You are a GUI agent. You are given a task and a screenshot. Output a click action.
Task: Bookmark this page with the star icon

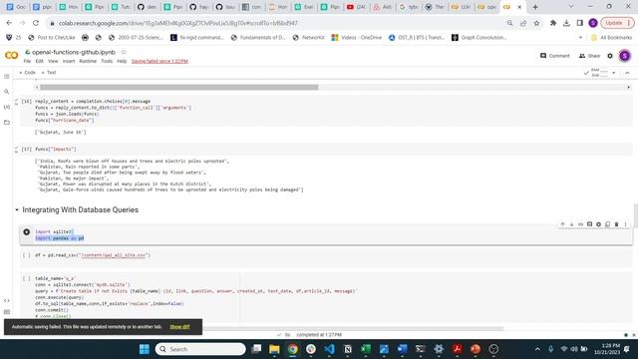(x=536, y=23)
